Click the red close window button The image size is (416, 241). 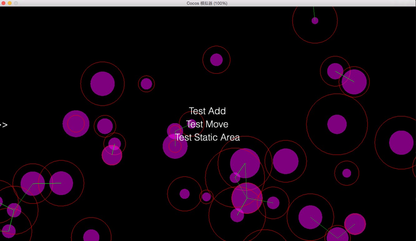click(3, 3)
